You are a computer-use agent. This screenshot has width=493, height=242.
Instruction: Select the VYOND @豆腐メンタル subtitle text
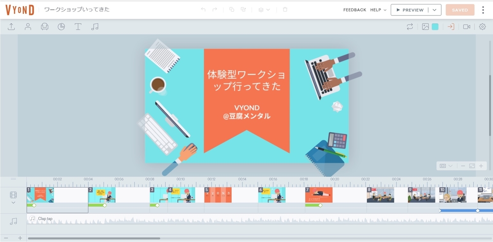[247, 112]
